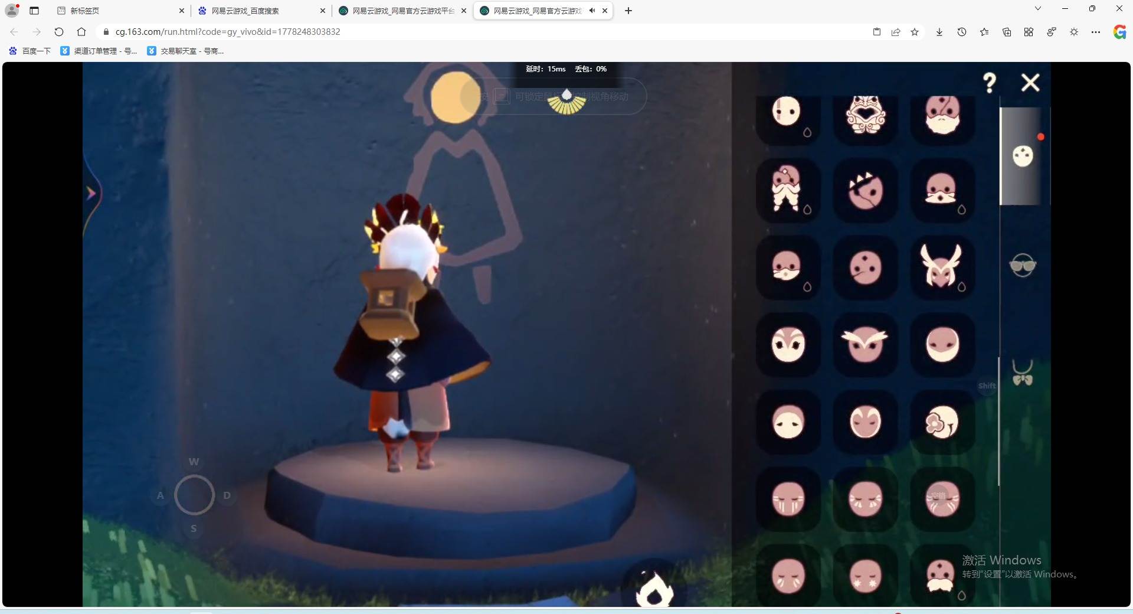Image resolution: width=1133 pixels, height=614 pixels.
Task: Choose the mask with star-shaped cheek marks
Action: pos(865,576)
